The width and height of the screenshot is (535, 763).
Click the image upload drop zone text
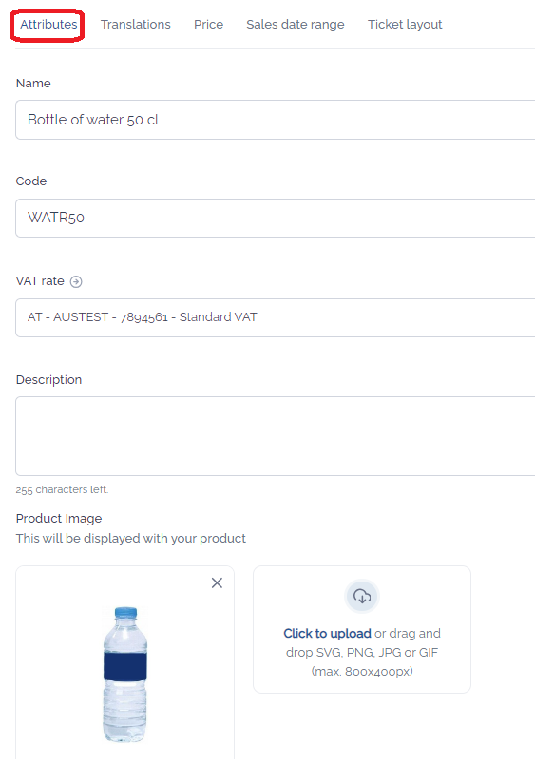(362, 652)
